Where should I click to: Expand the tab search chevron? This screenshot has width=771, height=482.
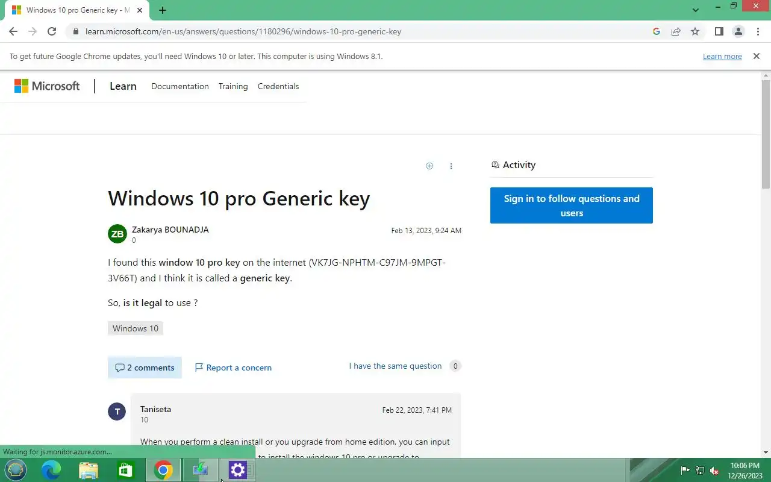[x=696, y=10]
